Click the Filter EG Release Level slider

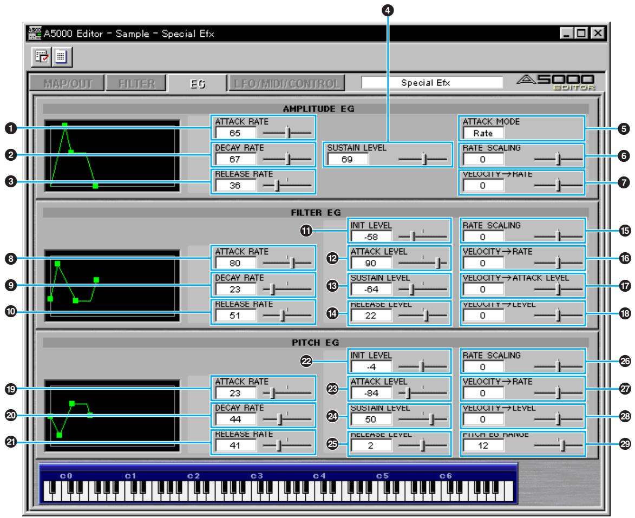pyautogui.click(x=423, y=316)
